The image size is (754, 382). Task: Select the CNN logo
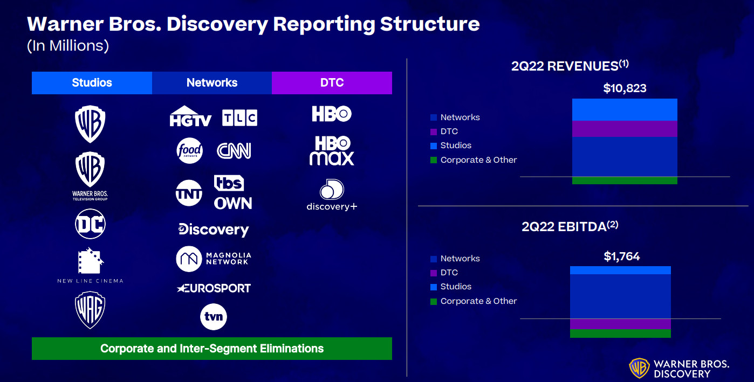point(234,151)
